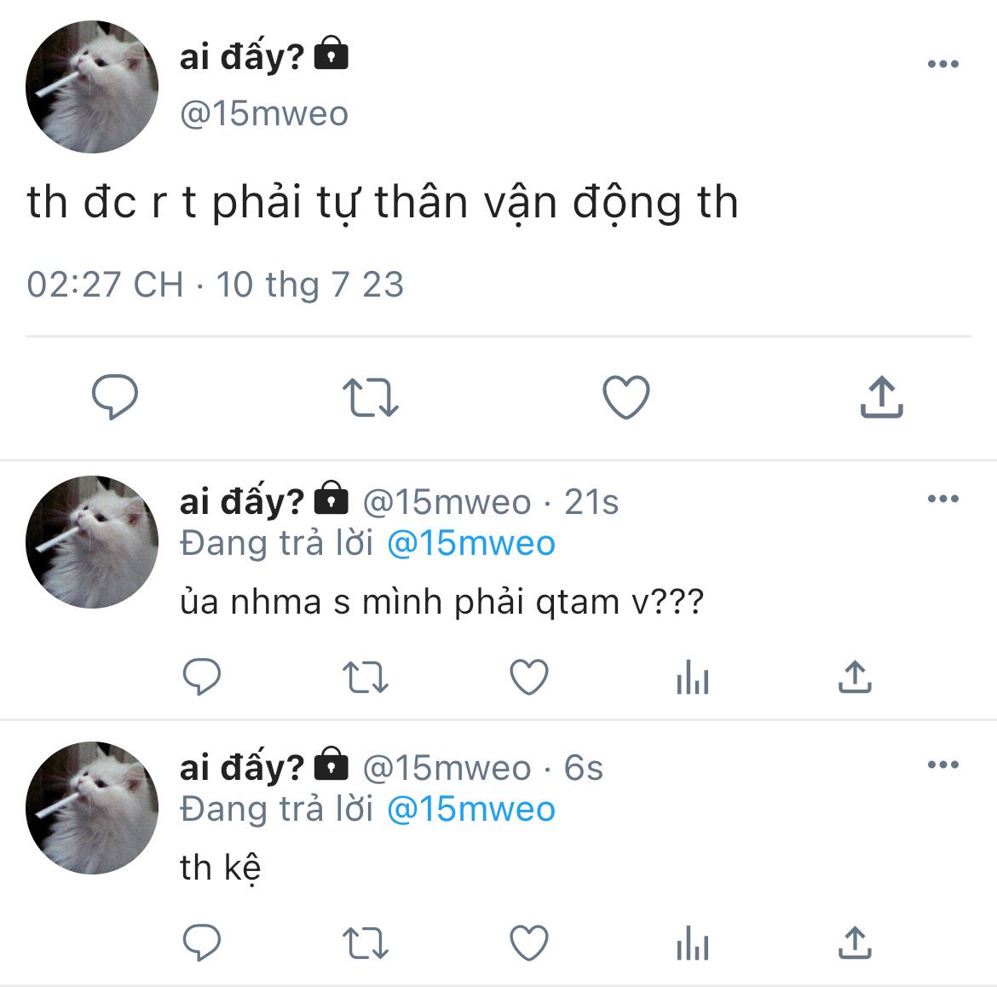Share the 'th kệ' tweet
This screenshot has height=987, width=997.
[x=856, y=942]
